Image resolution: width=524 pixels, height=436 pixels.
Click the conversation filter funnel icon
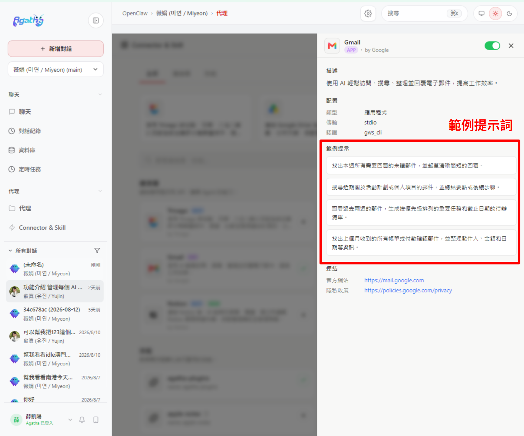point(97,251)
